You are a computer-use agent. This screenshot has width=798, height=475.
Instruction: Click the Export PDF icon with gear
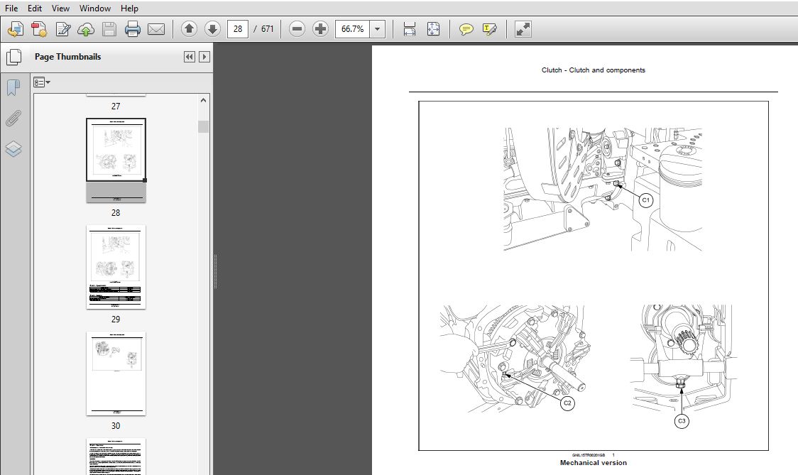[39, 29]
